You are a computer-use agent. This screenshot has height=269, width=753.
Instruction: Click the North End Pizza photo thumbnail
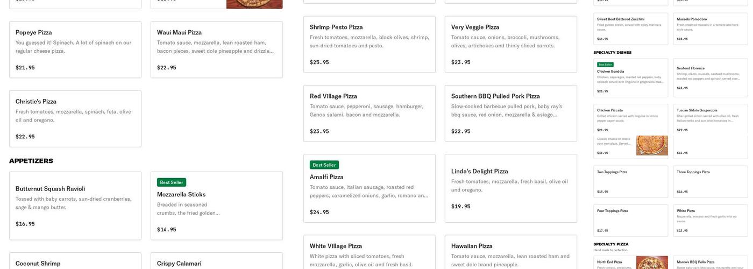click(652, 263)
